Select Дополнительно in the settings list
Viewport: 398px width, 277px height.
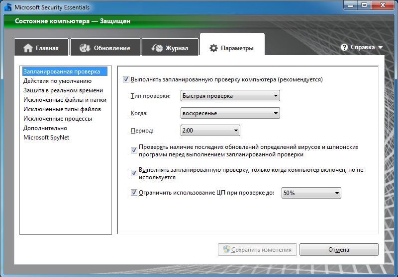[45, 128]
